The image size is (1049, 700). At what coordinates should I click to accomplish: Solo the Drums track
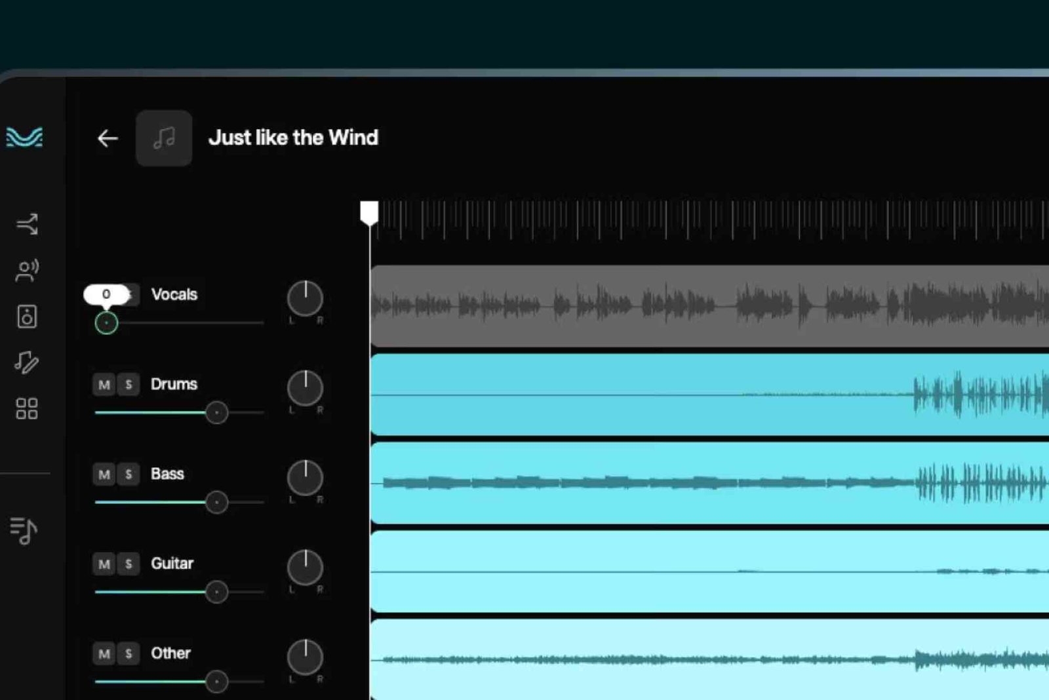tap(129, 385)
